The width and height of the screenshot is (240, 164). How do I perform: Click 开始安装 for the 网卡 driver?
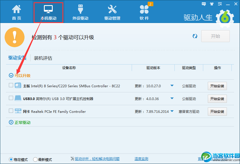point(217,112)
